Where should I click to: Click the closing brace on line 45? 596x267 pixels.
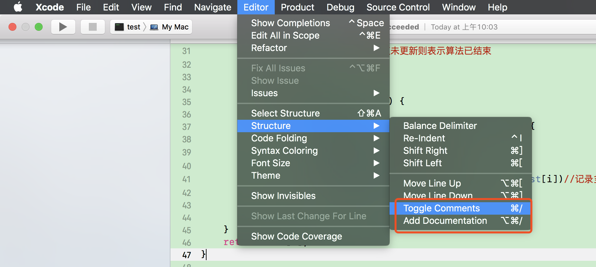click(x=226, y=229)
